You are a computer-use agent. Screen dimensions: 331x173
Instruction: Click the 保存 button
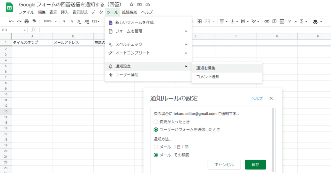[x=255, y=164]
